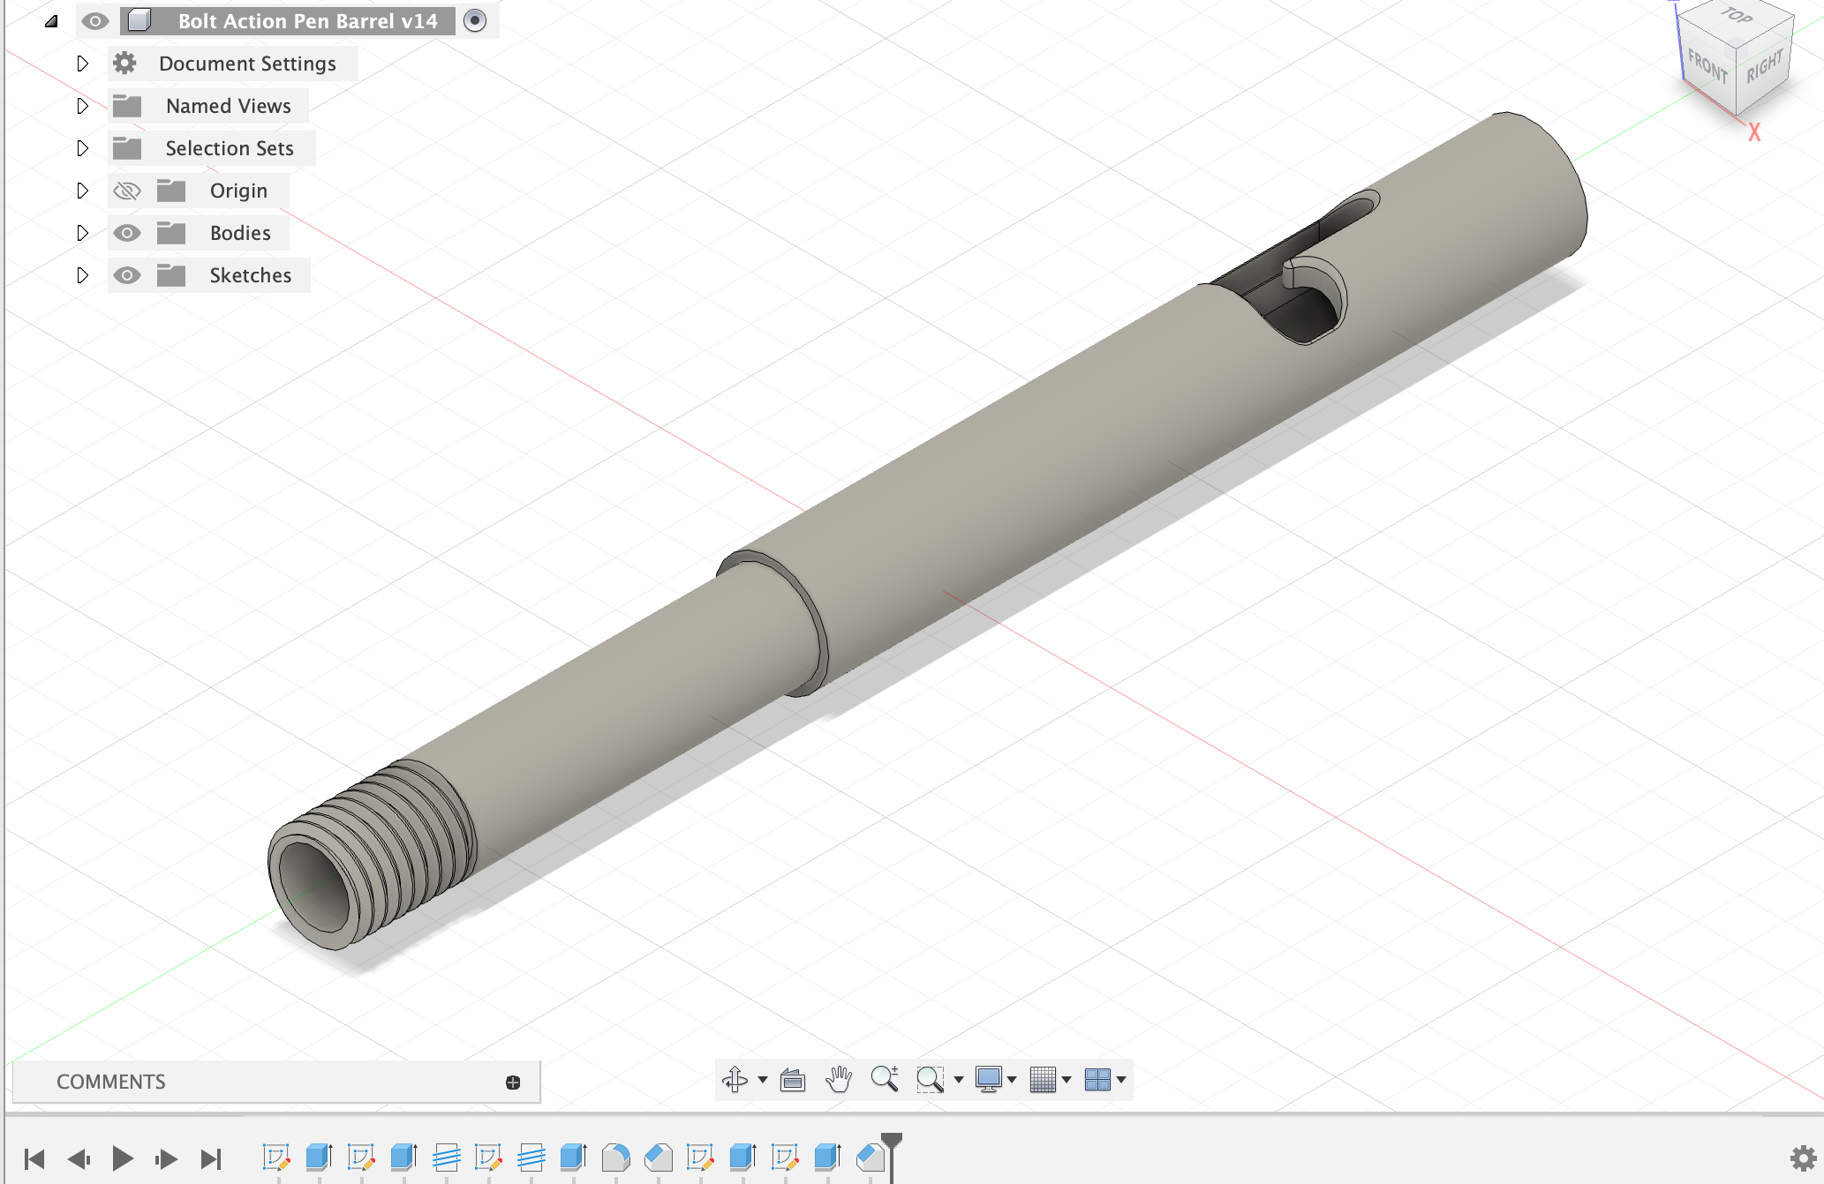
Task: Click the Look At tool icon
Action: [793, 1079]
